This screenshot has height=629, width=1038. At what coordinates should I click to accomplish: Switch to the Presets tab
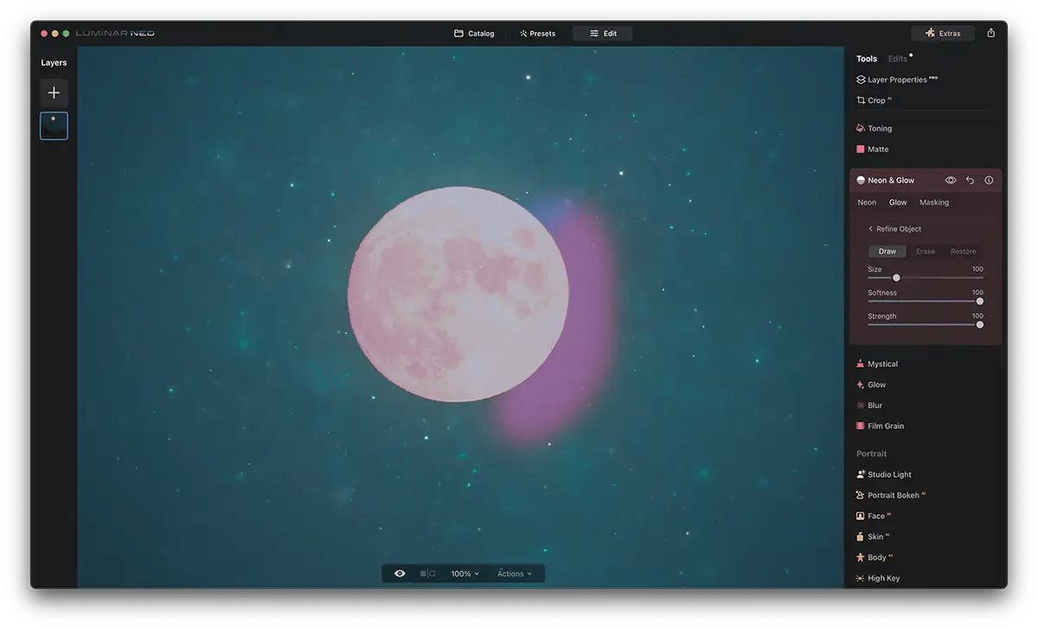point(537,34)
